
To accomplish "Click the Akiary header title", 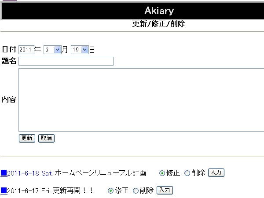I will click(159, 11).
